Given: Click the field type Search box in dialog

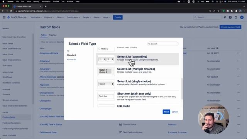Looking at the screenshot, I should (x=163, y=44).
